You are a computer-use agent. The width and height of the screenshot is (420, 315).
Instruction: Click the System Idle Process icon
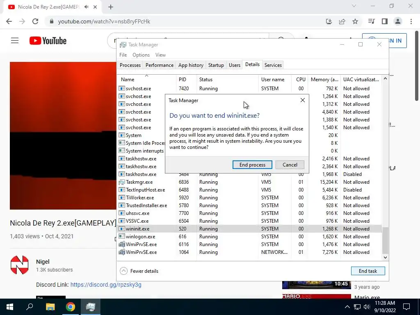122,143
